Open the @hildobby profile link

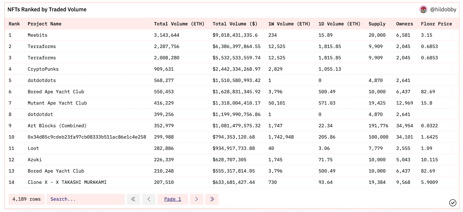click(x=443, y=10)
